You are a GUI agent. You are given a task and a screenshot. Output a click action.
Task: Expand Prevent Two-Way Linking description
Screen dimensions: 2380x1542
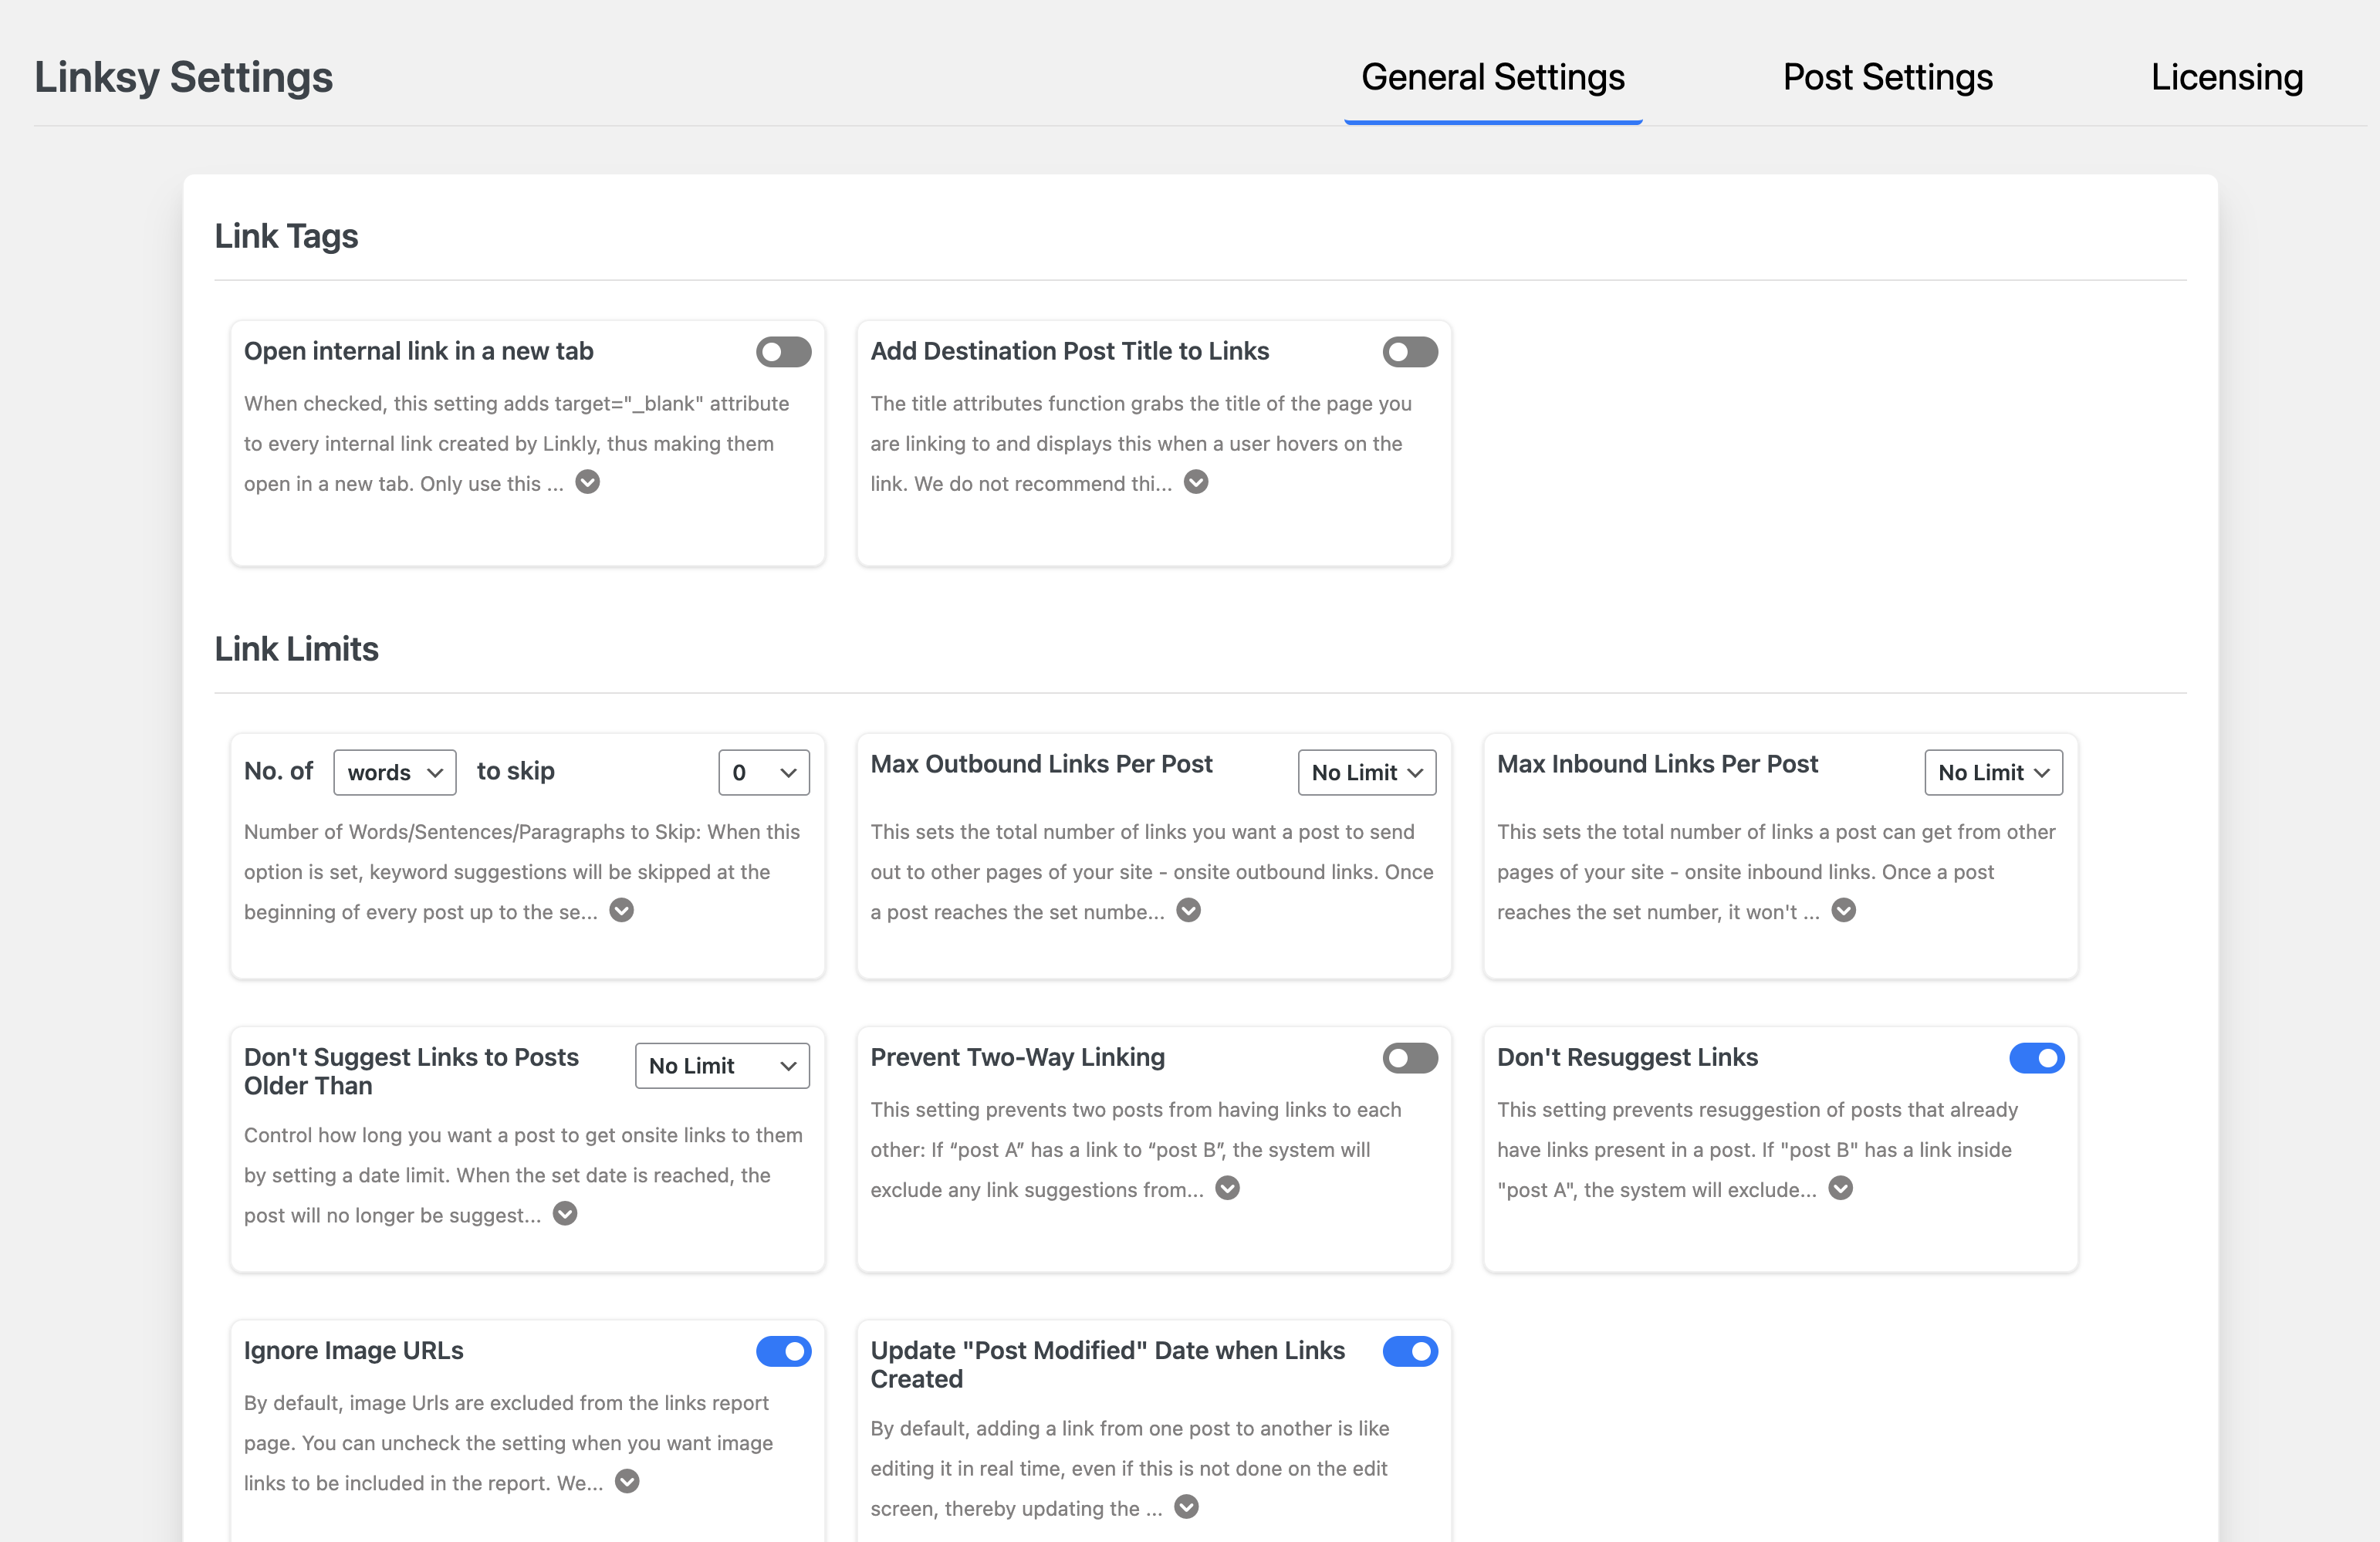(x=1228, y=1188)
